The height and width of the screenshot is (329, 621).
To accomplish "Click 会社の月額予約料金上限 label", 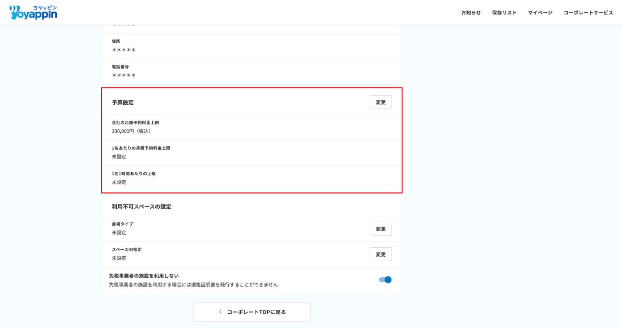I will 135,122.
